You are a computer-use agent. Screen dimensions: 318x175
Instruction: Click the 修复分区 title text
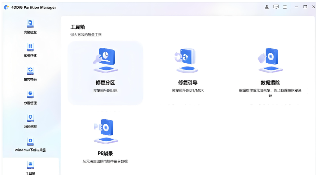[105, 83]
